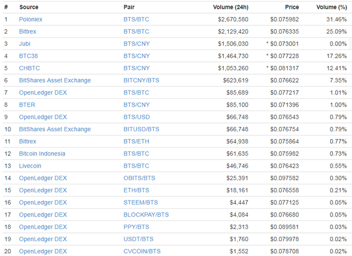Open Bittrex BTS/BTC pair in row 2
352x256 pixels.
[x=136, y=32]
